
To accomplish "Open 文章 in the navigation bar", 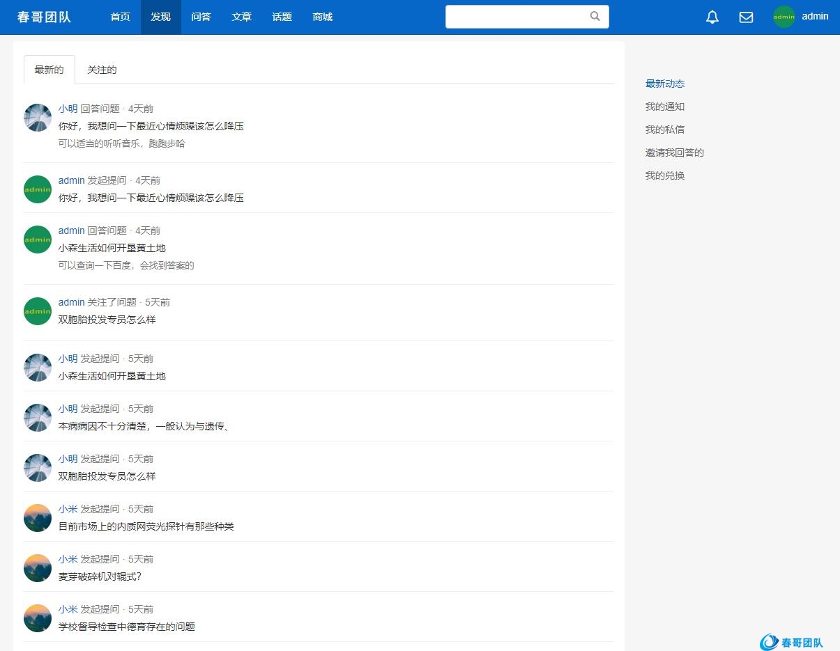I will [x=241, y=17].
